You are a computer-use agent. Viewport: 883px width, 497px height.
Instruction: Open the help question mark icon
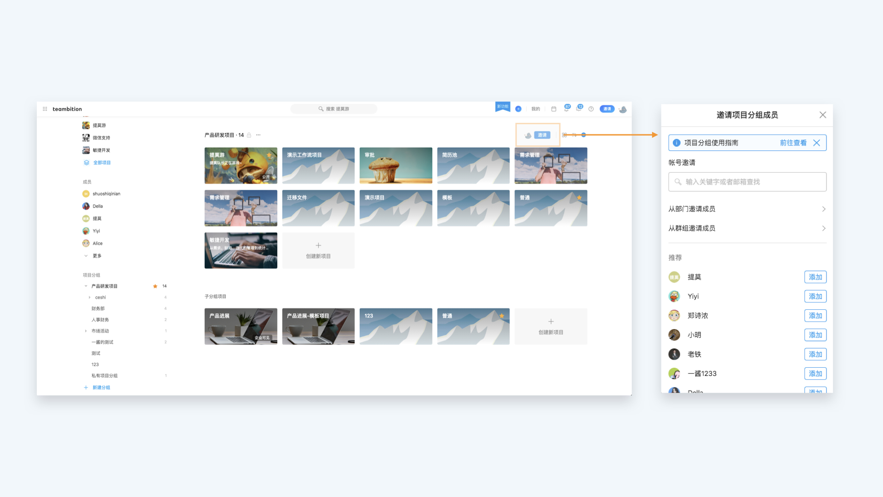(591, 109)
